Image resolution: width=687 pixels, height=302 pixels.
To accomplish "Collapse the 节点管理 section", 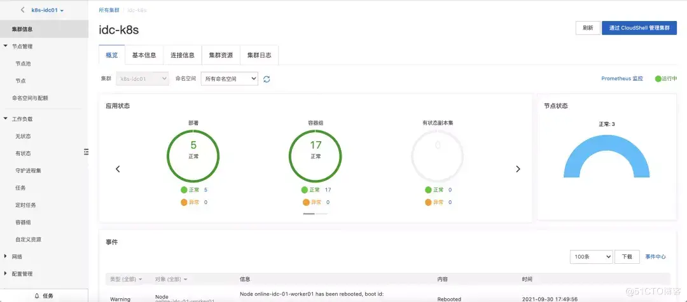I will [x=5, y=46].
